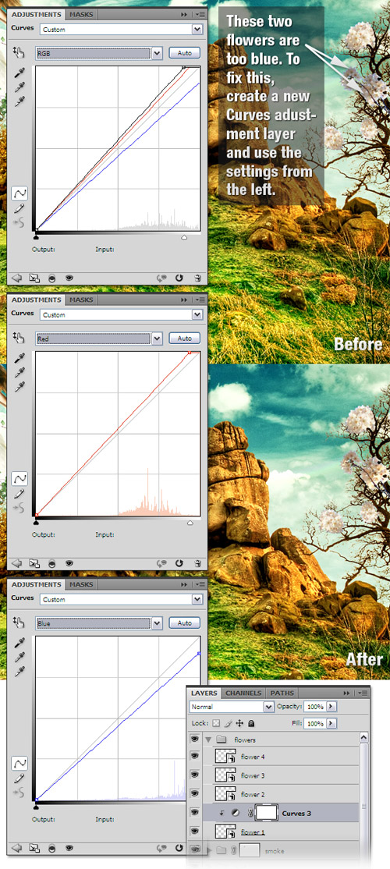The height and width of the screenshot is (869, 390).
Task: Pick the black point eyedropper in the Red curves panel
Action: (x=19, y=357)
